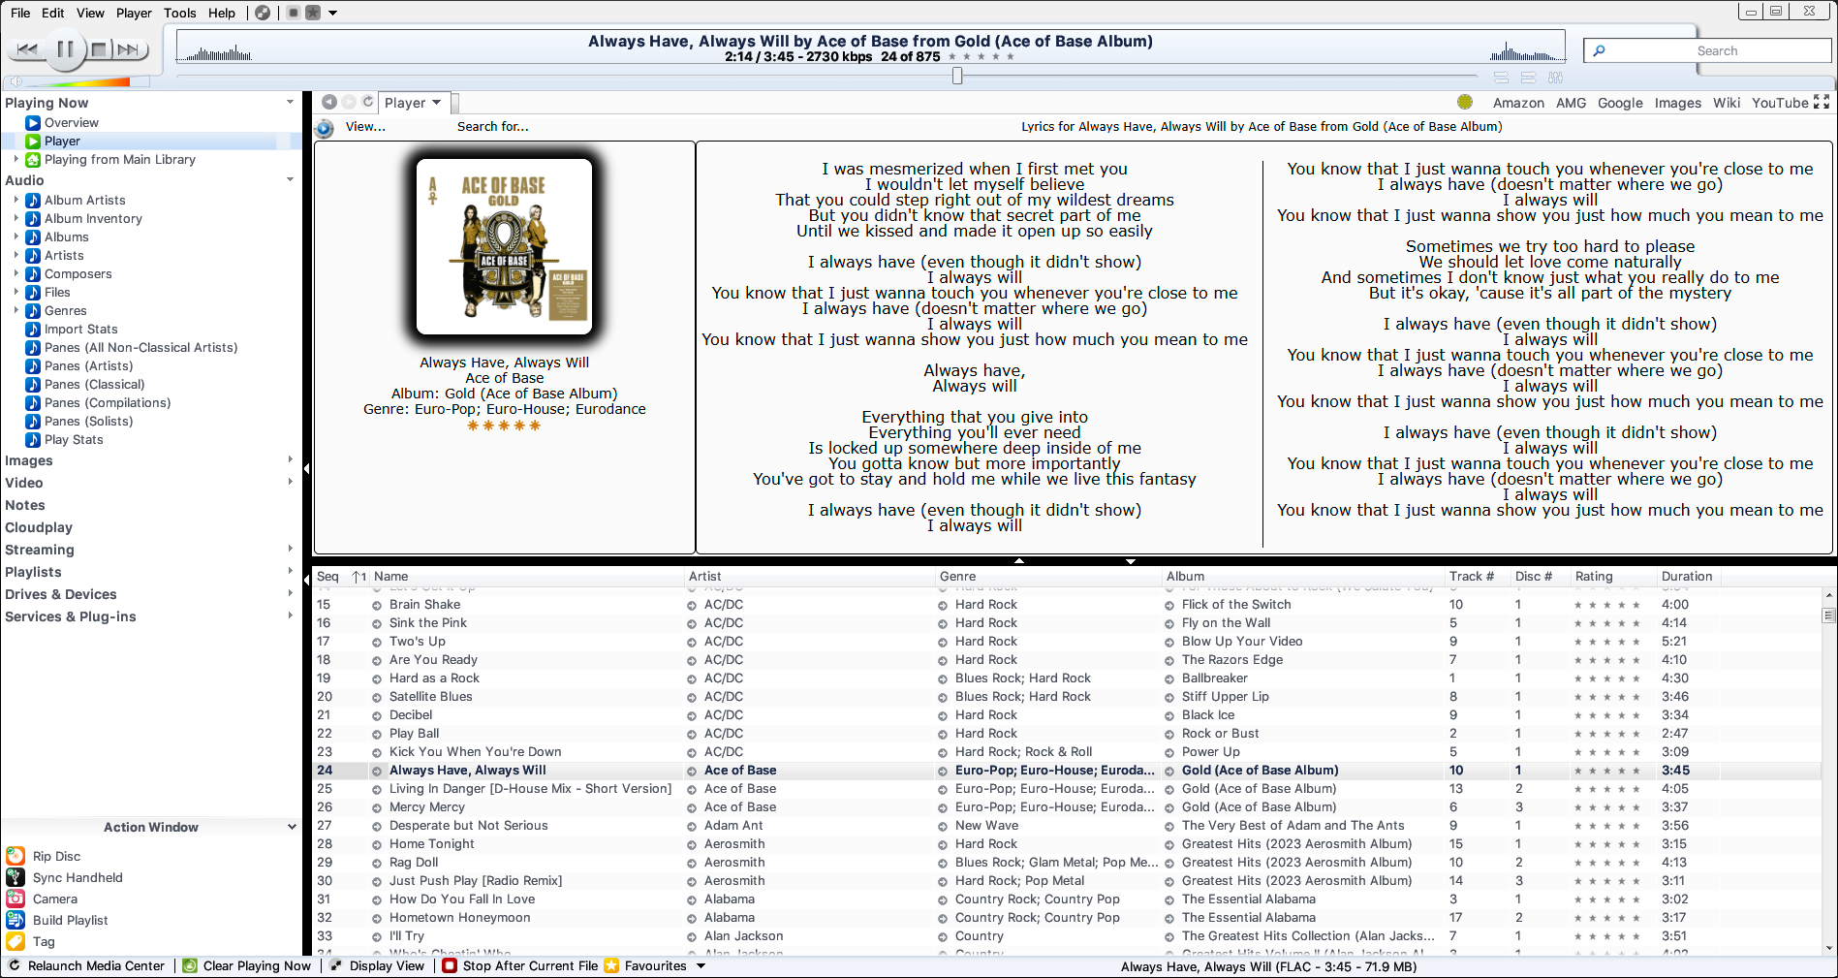Toggle Stop After Current File
Viewport: 1838px width, 978px height.
point(520,965)
